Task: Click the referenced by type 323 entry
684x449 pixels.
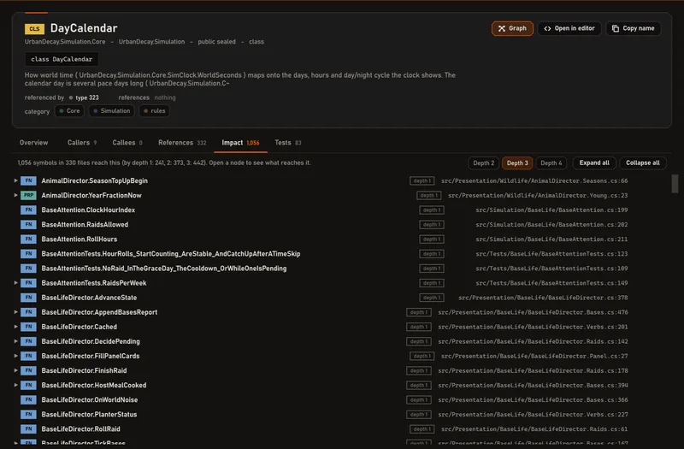Action: tap(84, 97)
